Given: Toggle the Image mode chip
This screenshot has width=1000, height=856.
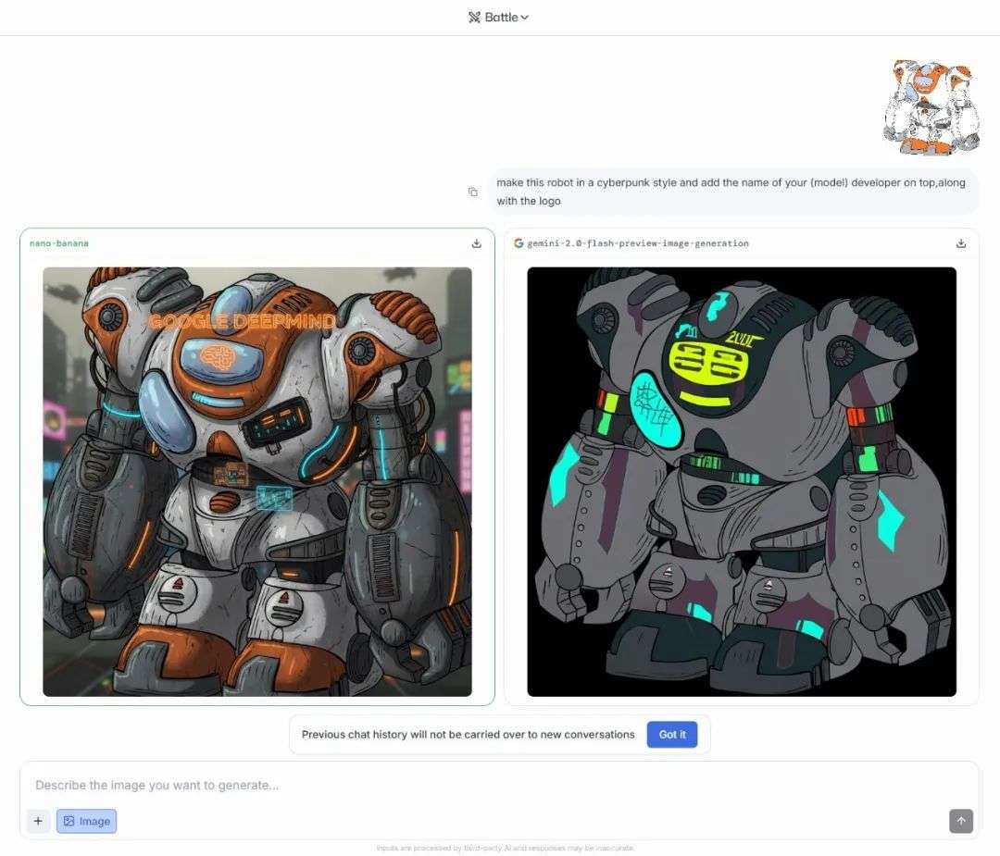Looking at the screenshot, I should 87,821.
